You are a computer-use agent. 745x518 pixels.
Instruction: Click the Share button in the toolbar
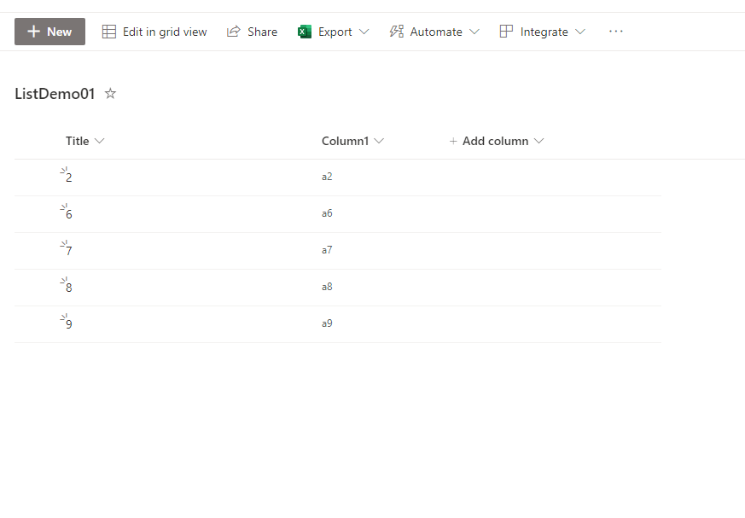(x=253, y=32)
